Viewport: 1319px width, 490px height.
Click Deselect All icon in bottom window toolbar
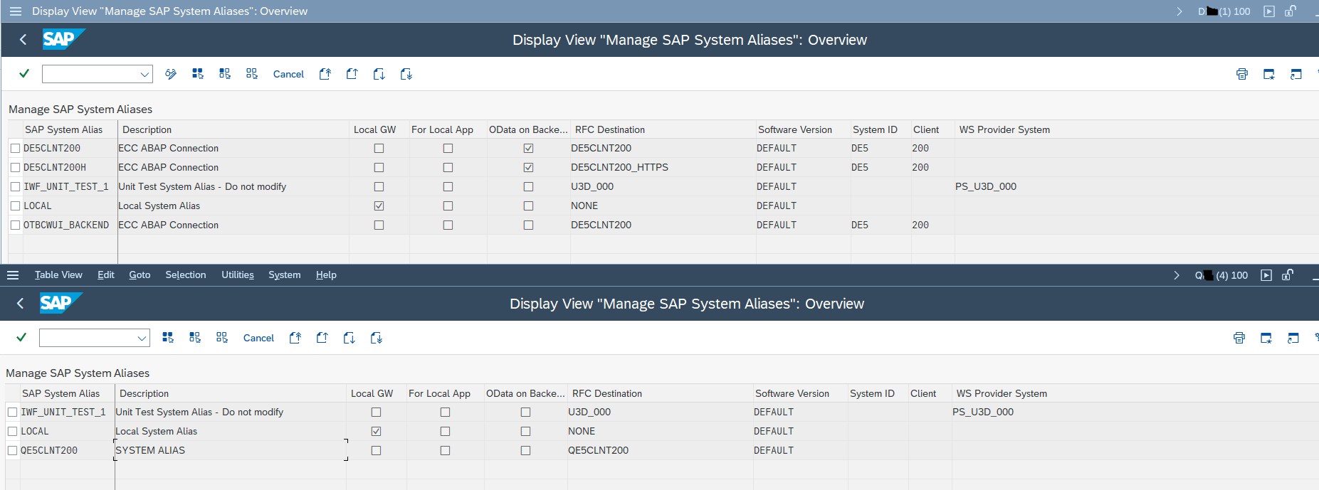tap(222, 338)
